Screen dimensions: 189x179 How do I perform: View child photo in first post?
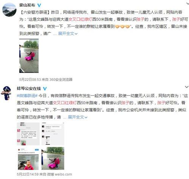click(29, 56)
